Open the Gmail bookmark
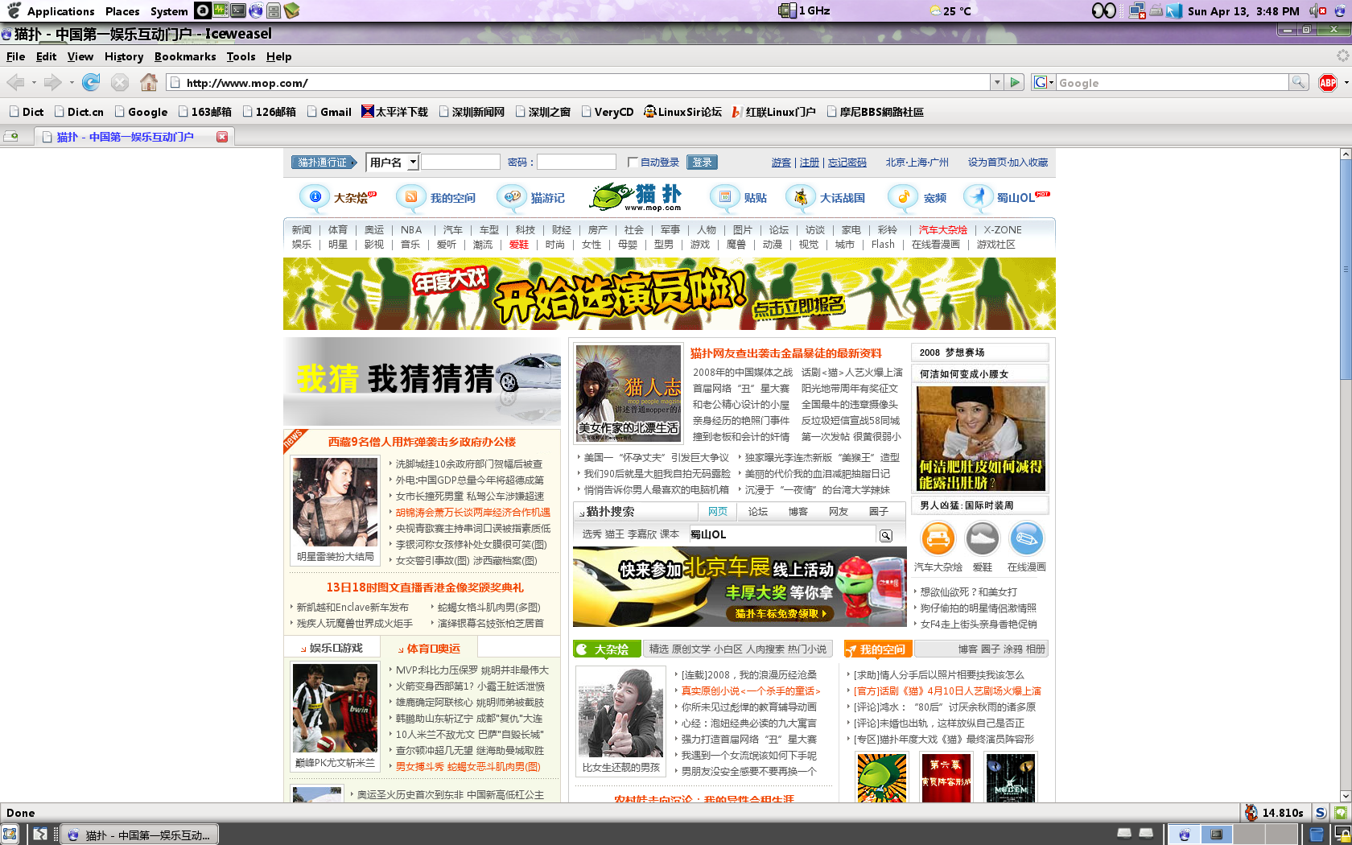 point(329,112)
